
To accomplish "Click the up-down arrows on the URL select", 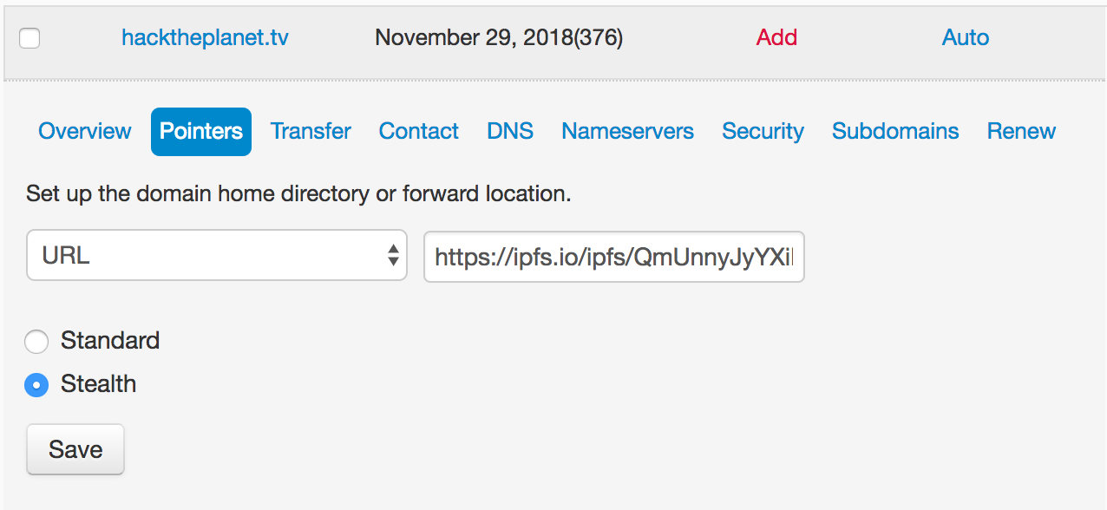I will [393, 256].
